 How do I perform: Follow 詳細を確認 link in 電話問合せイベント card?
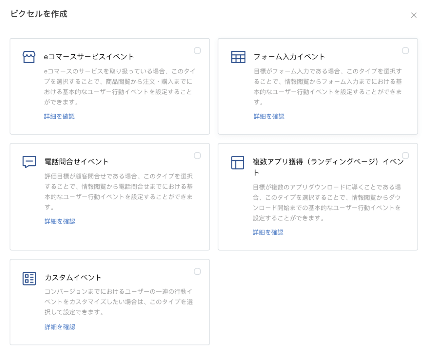tap(60, 221)
